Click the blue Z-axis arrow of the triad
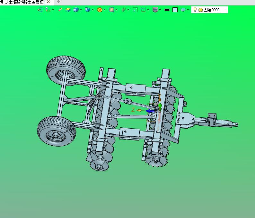The height and width of the screenshot is (218, 255). coord(150,111)
